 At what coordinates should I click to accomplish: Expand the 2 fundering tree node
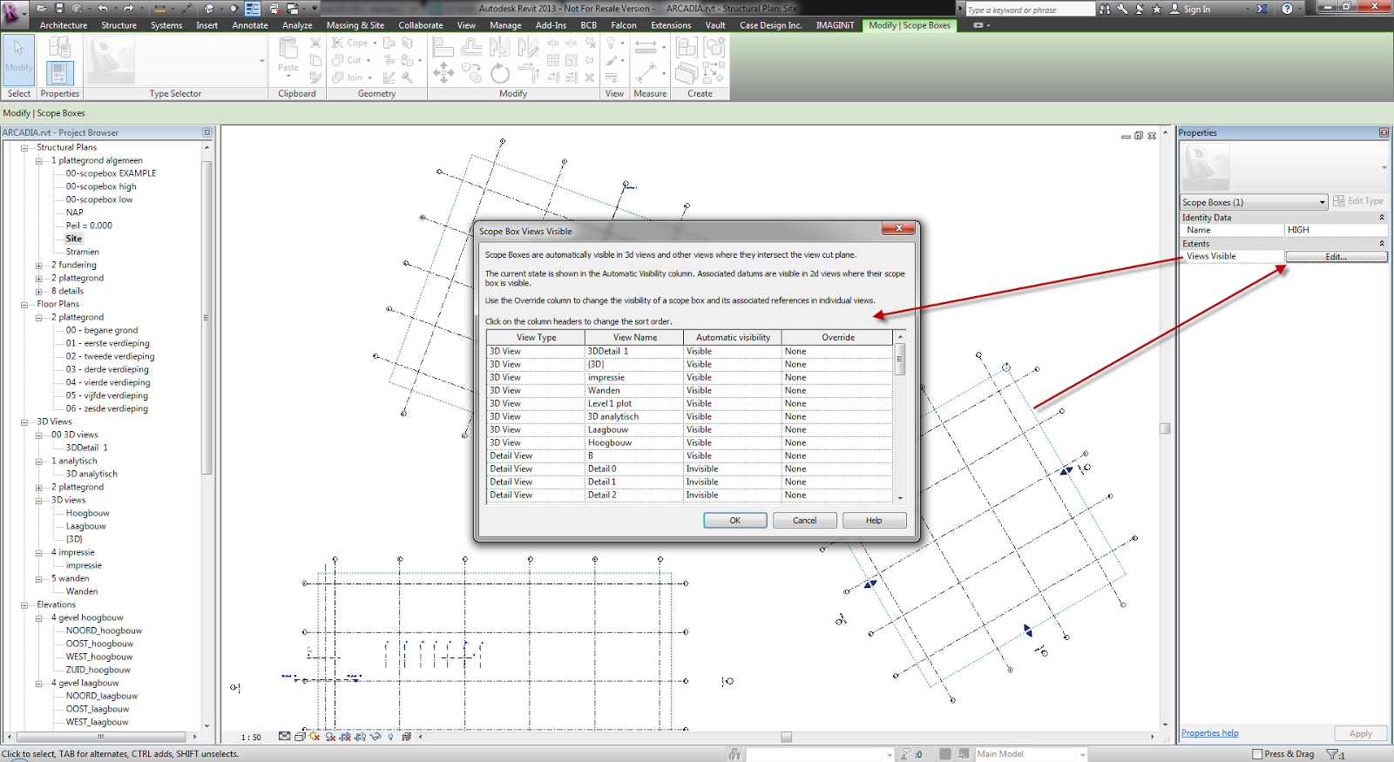coord(39,266)
